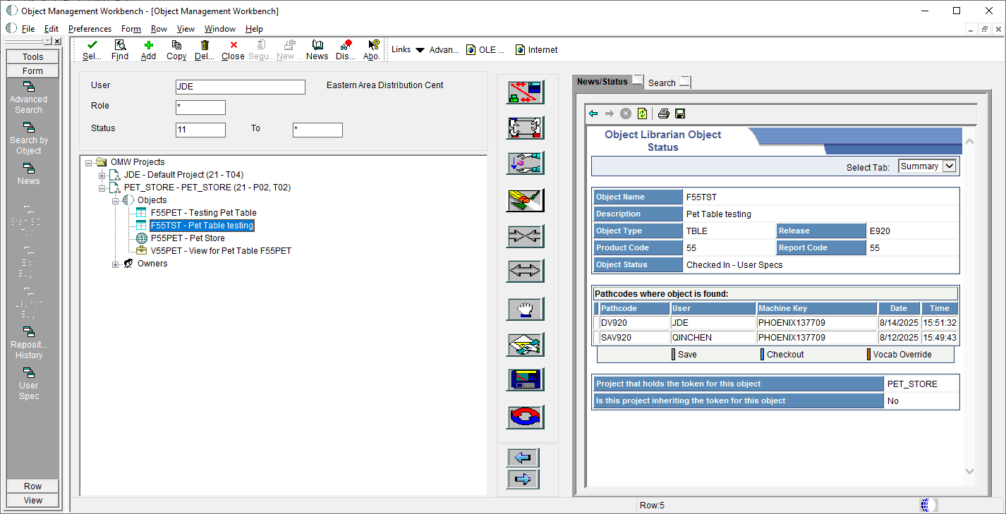The width and height of the screenshot is (1006, 514).
Task: Click the blue right arrow button
Action: [523, 479]
